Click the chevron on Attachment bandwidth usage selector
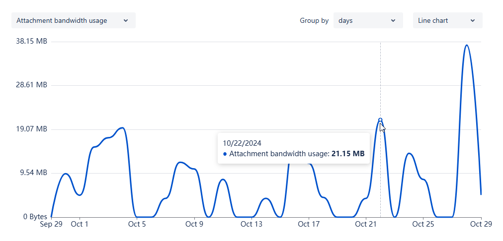 pyautogui.click(x=126, y=21)
